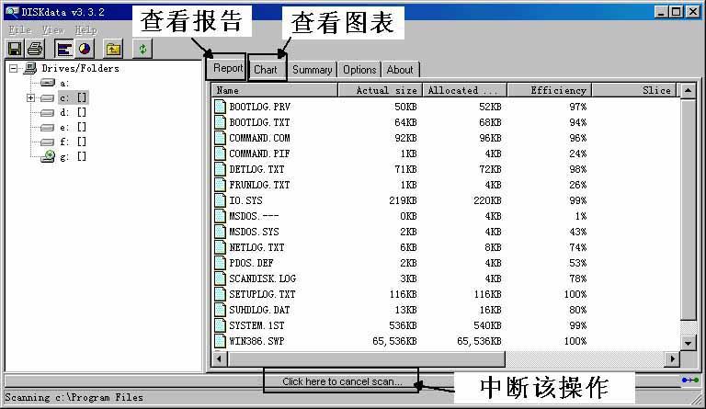Click the WIN386.SWP file icon
The image size is (706, 409).
tap(220, 341)
